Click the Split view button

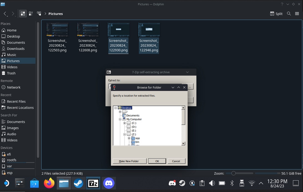tap(276, 14)
